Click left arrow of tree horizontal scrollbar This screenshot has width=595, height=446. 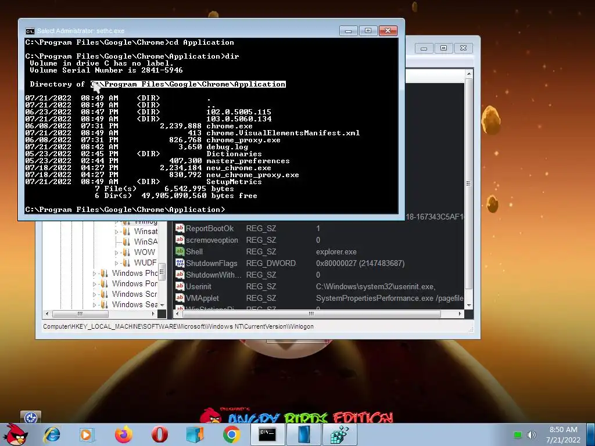tap(47, 314)
